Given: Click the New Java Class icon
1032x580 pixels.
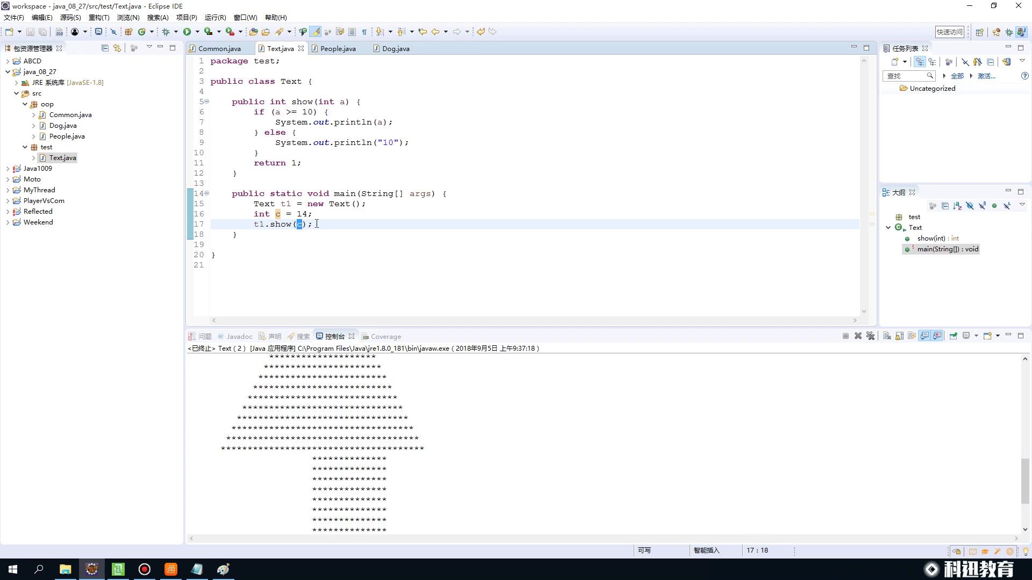Looking at the screenshot, I should [142, 32].
